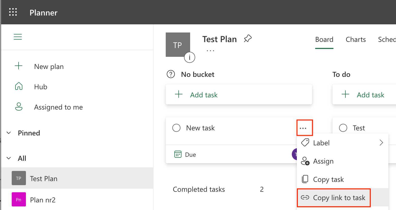
Task: Open Test Plan from the sidebar list
Action: [x=77, y=178]
